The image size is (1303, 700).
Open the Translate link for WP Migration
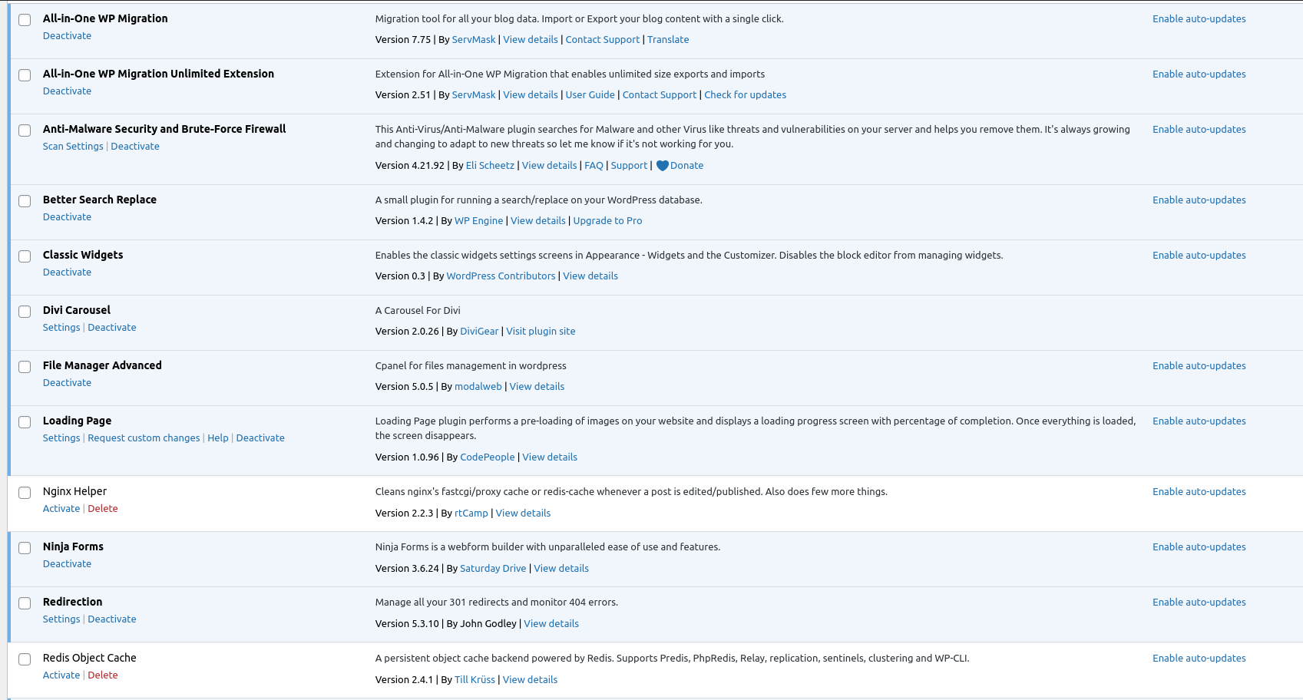coord(668,40)
